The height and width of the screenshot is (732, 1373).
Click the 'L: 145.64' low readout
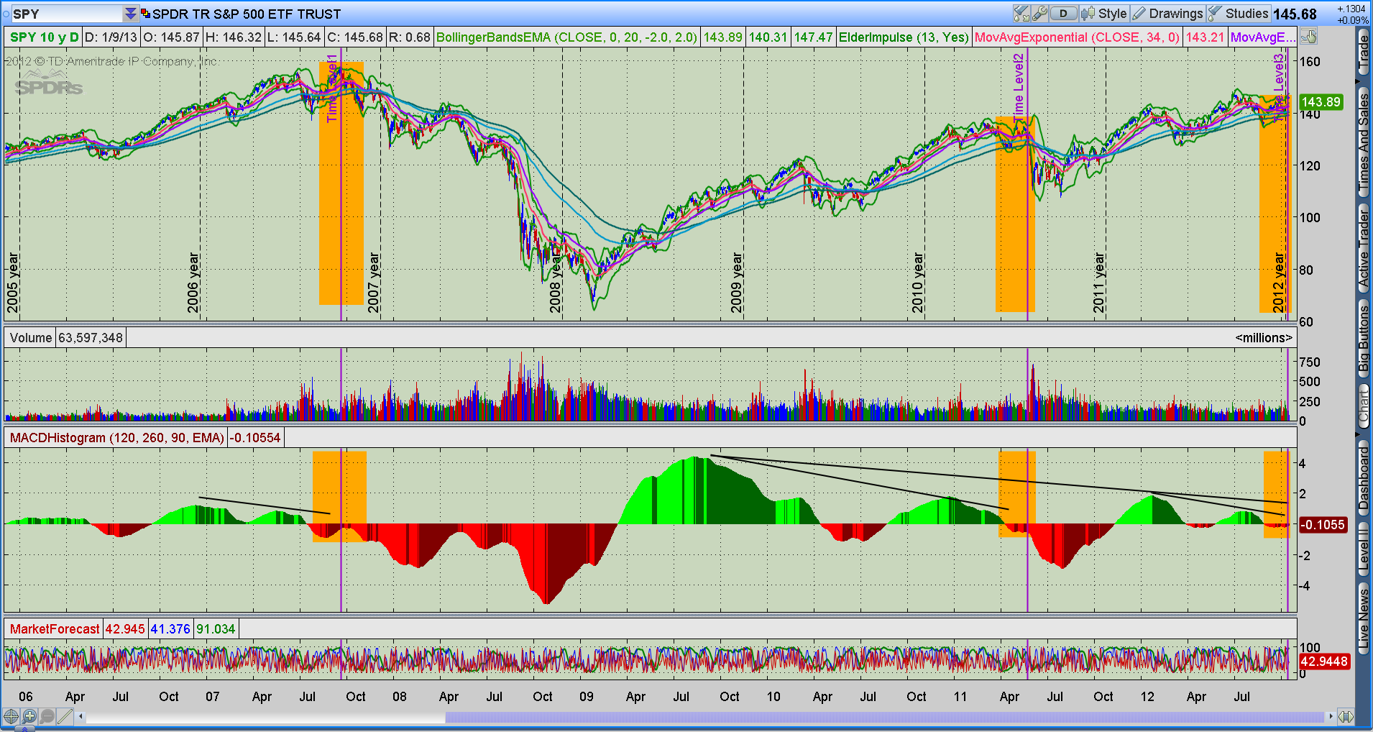pyautogui.click(x=293, y=37)
